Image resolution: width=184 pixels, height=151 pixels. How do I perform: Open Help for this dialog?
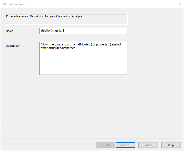tap(171, 145)
